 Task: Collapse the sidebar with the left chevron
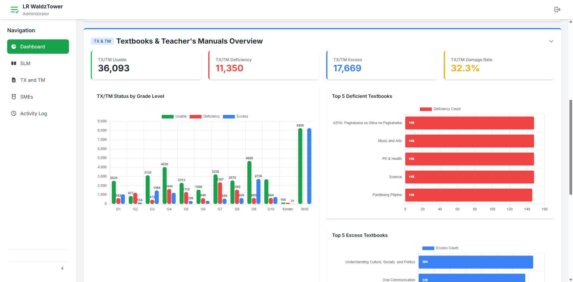pos(62,268)
